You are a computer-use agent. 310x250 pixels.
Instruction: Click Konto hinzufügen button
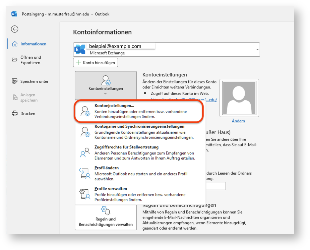[x=96, y=62]
